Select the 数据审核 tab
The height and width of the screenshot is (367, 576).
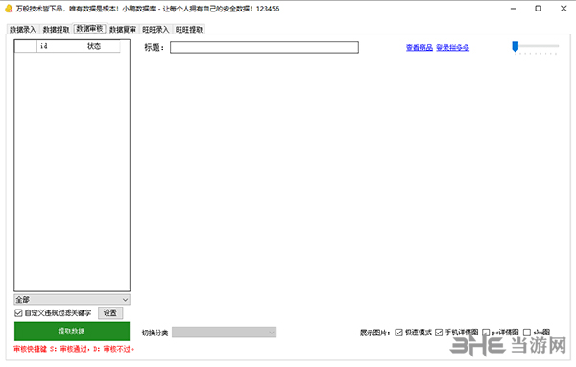point(89,29)
